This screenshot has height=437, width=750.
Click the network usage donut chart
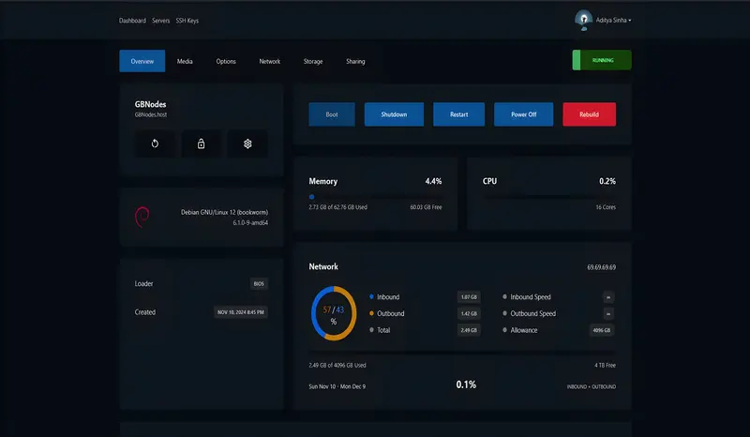[333, 313]
